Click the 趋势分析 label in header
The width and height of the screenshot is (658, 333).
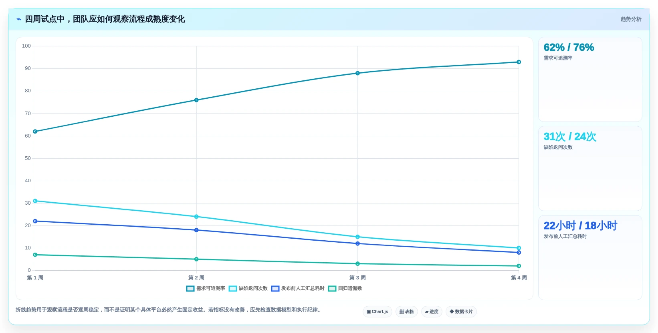coord(631,19)
